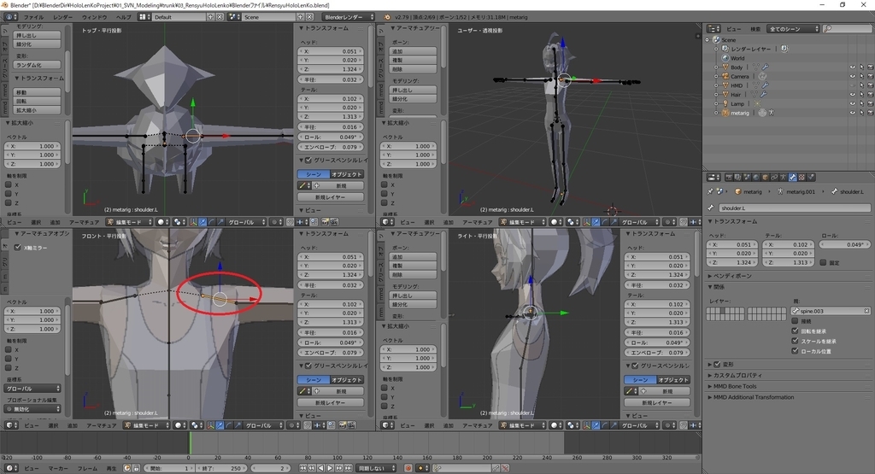Screen dimensions: 875x474
Task: Expand the MMD Additional Transformation panel
Action: point(751,398)
